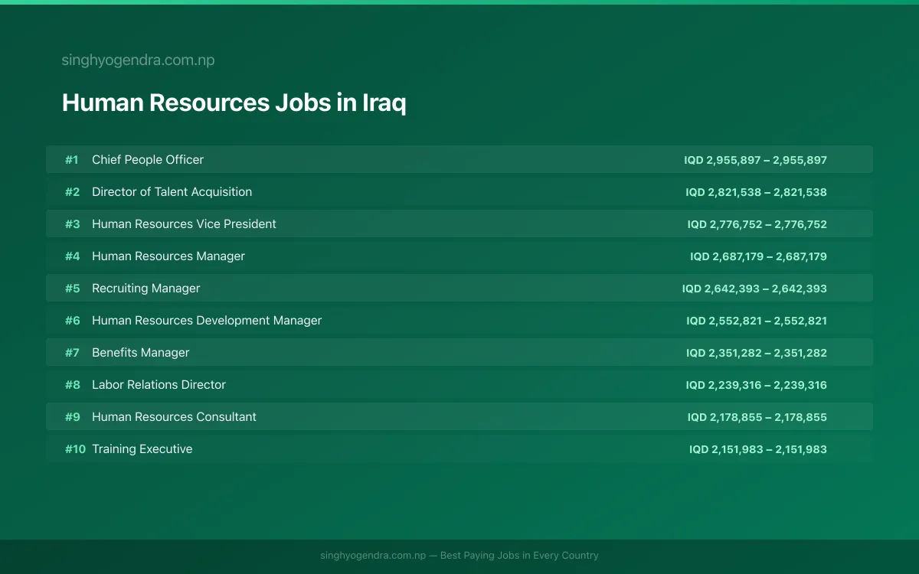Image resolution: width=919 pixels, height=574 pixels.
Task: Click salary IQD 2,821,538 – 2,821,538
Action: coord(757,192)
